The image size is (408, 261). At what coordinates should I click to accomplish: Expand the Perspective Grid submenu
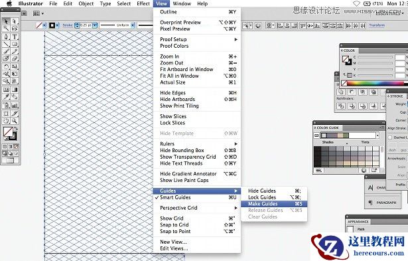[x=197, y=208]
